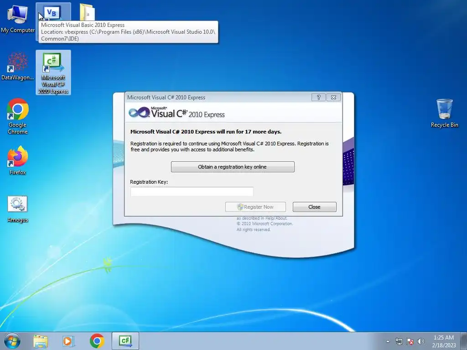Click the Visual C# 2010 Express logo
The image size is (467, 350).
pyautogui.click(x=176, y=113)
